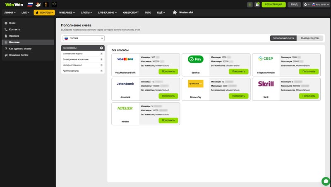Open the settings gear dropdown
This screenshot has width=331, height=187.
[x=307, y=5]
